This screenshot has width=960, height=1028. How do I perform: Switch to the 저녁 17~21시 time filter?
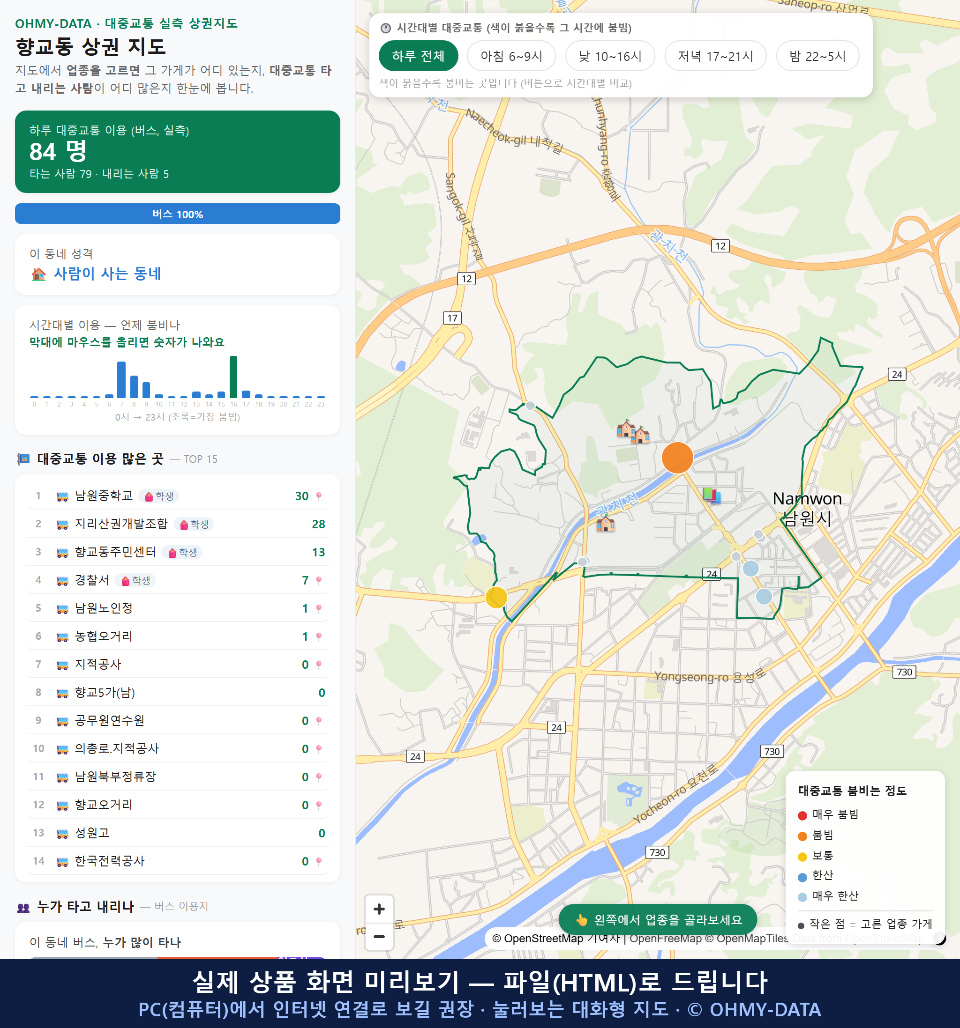(x=715, y=56)
